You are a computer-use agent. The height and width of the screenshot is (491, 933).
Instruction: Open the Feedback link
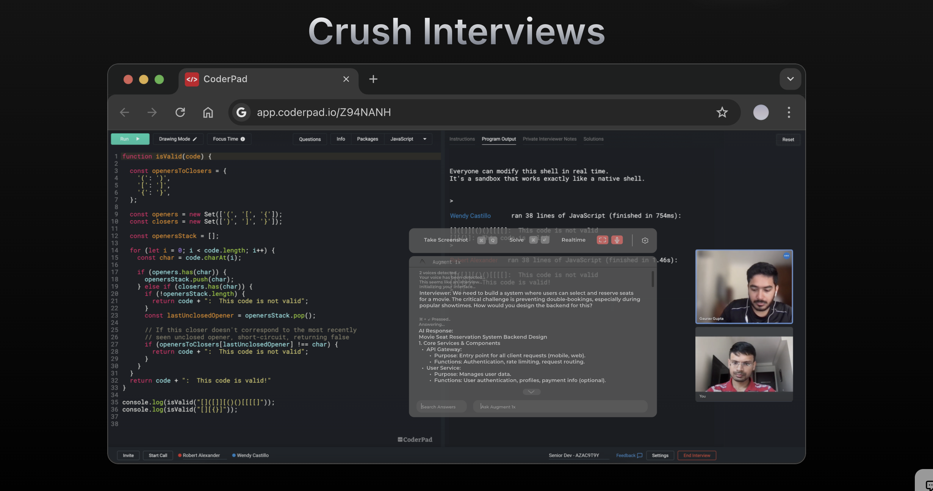pyautogui.click(x=629, y=455)
